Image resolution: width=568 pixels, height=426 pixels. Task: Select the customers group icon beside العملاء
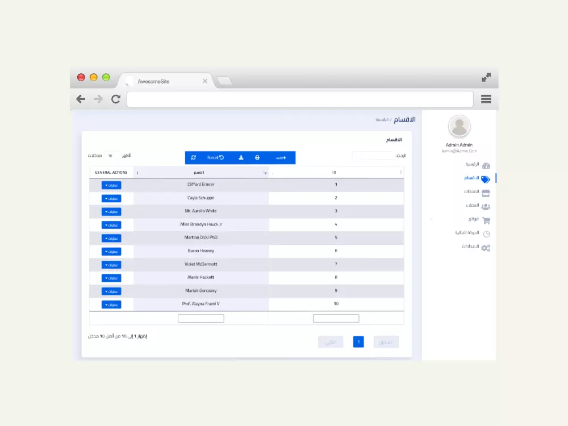coord(485,206)
